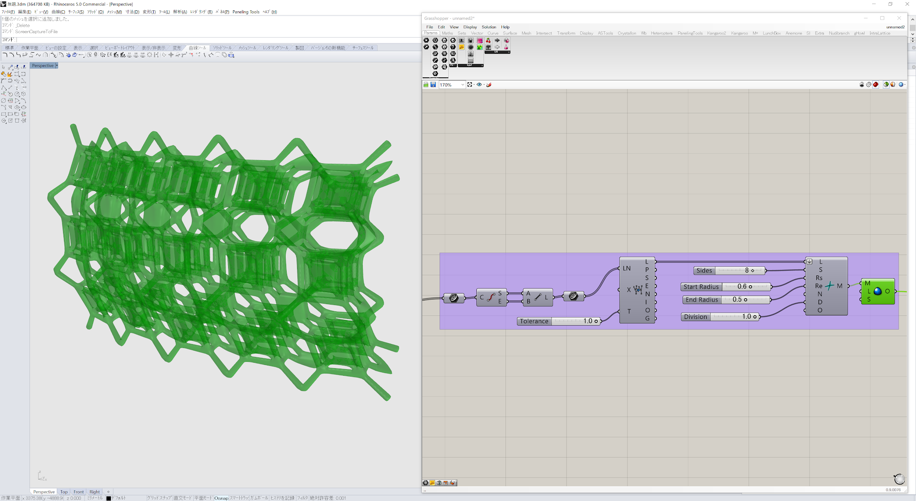This screenshot has width=916, height=501.
Task: Select the Number Slider icon in Input panel
Action: click(x=462, y=41)
